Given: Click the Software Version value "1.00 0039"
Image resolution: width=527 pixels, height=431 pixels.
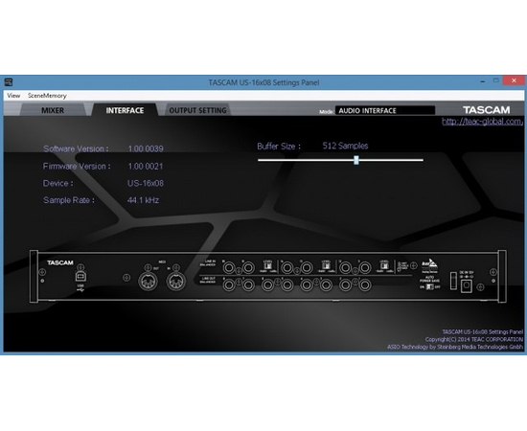Looking at the screenshot, I should click(146, 148).
